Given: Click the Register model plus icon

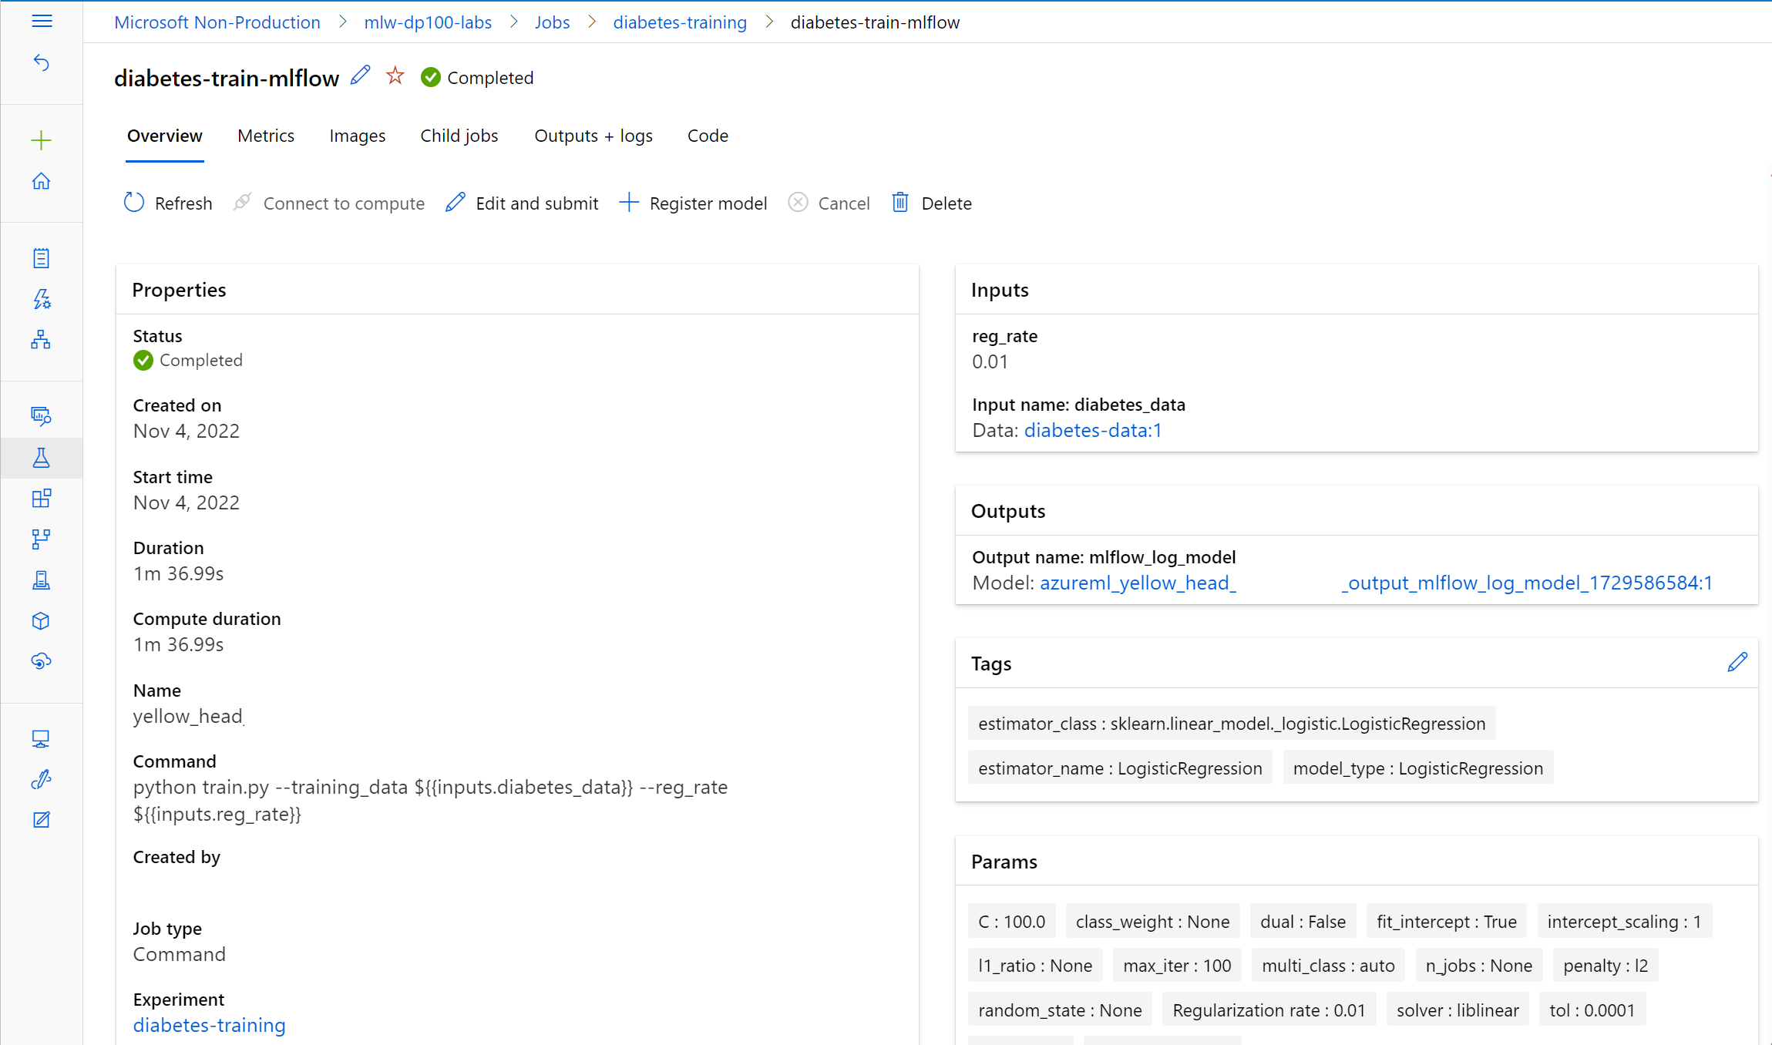Looking at the screenshot, I should (628, 203).
